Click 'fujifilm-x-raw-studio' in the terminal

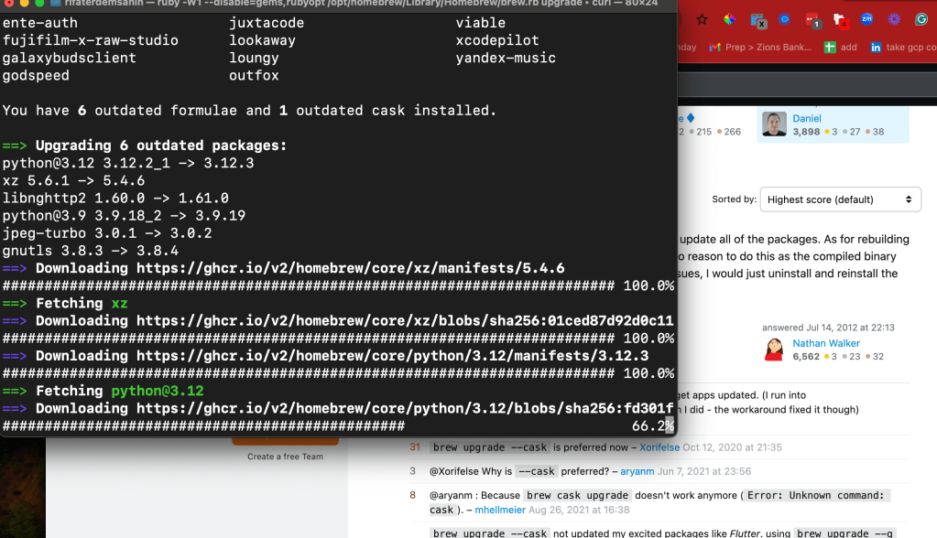coord(91,40)
